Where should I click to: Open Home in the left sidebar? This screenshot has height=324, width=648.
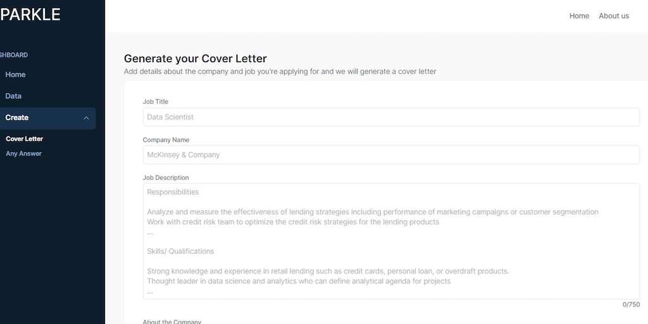(x=15, y=75)
